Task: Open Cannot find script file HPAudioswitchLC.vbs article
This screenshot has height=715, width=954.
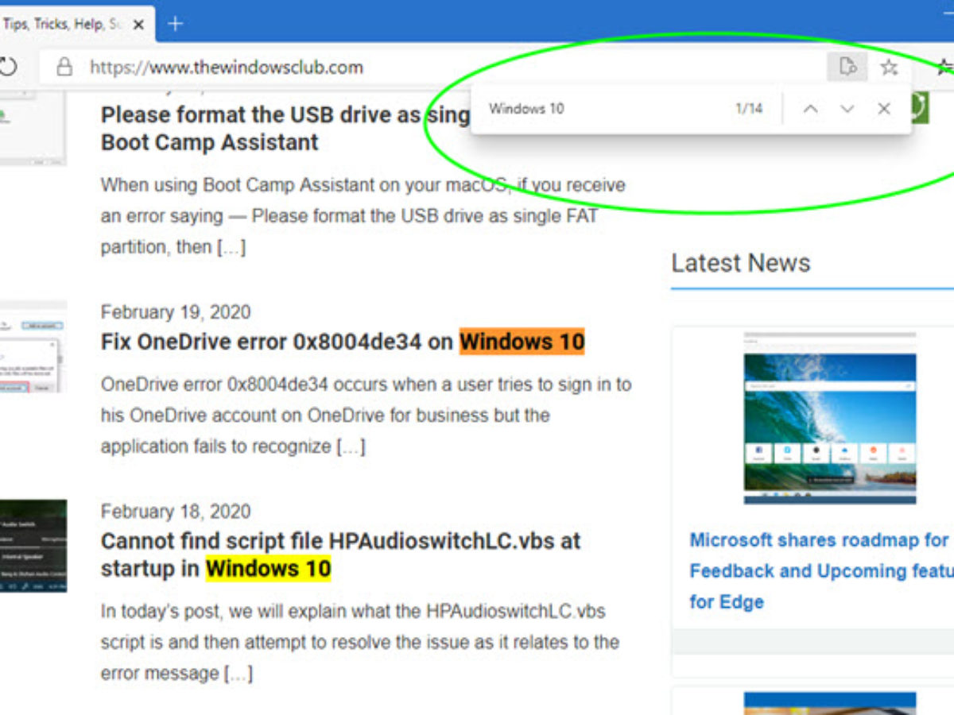Action: click(340, 555)
